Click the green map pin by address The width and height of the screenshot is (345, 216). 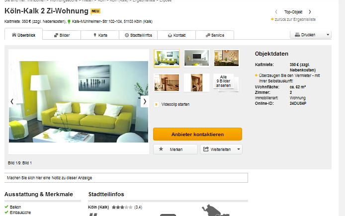click(x=69, y=21)
